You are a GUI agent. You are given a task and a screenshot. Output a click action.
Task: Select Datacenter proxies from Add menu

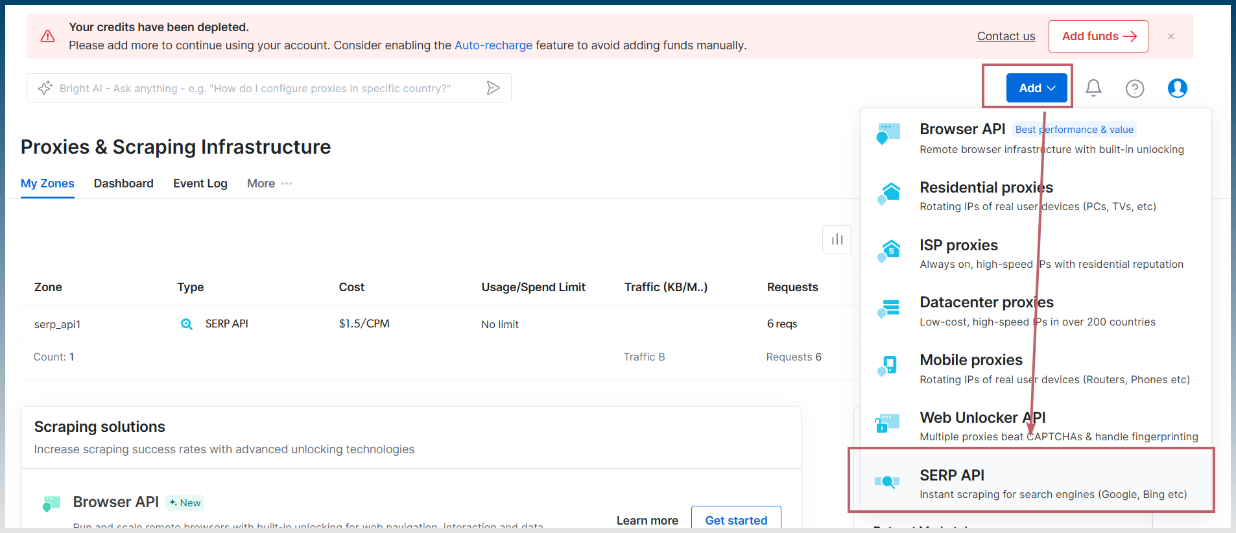pos(1036,311)
